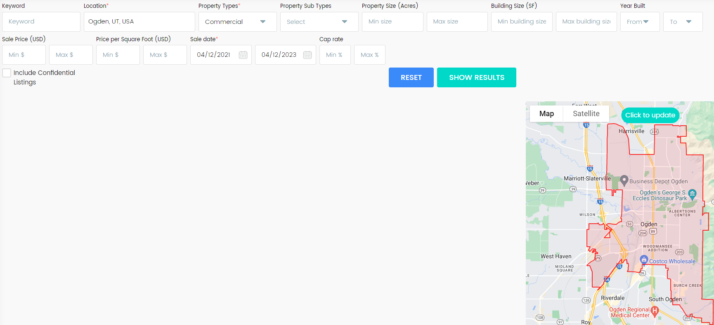Viewport: 714px width, 325px height.
Task: Open the sale start date calendar icon
Action: (243, 55)
